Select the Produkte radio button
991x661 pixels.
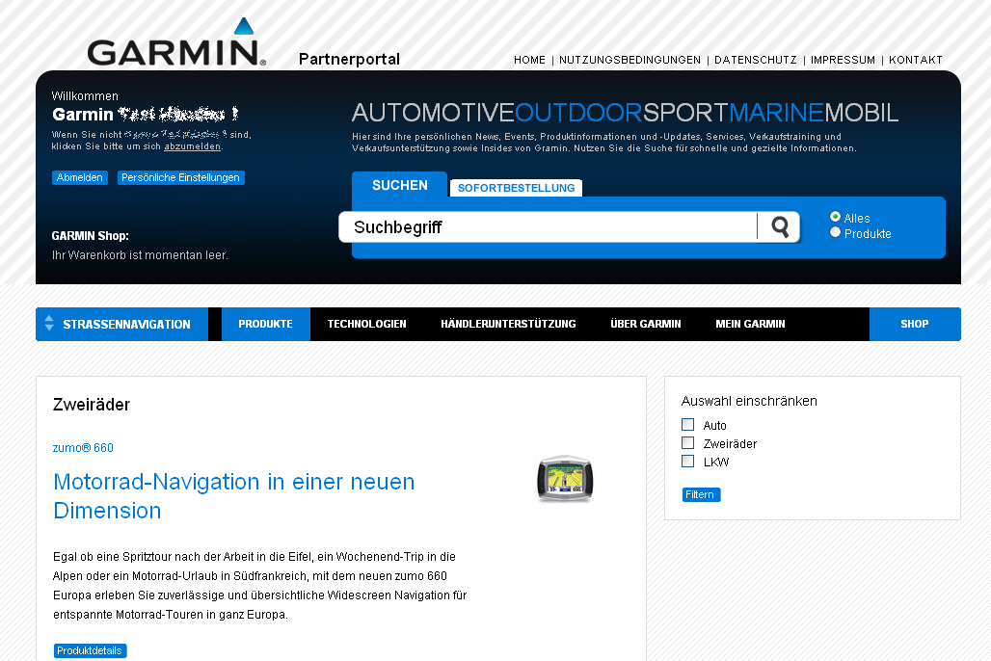pos(835,233)
